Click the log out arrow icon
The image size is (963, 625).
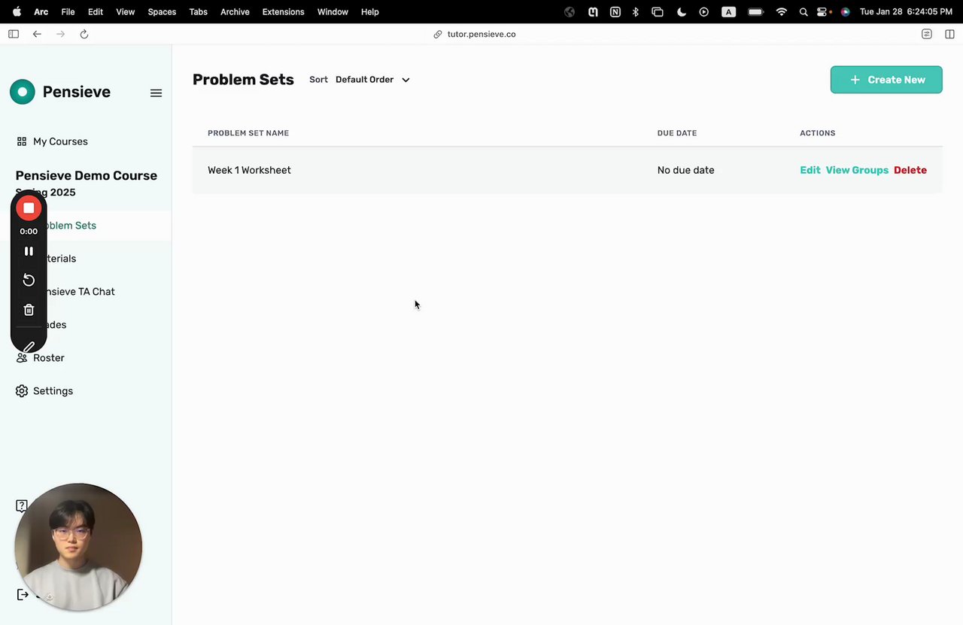(23, 595)
